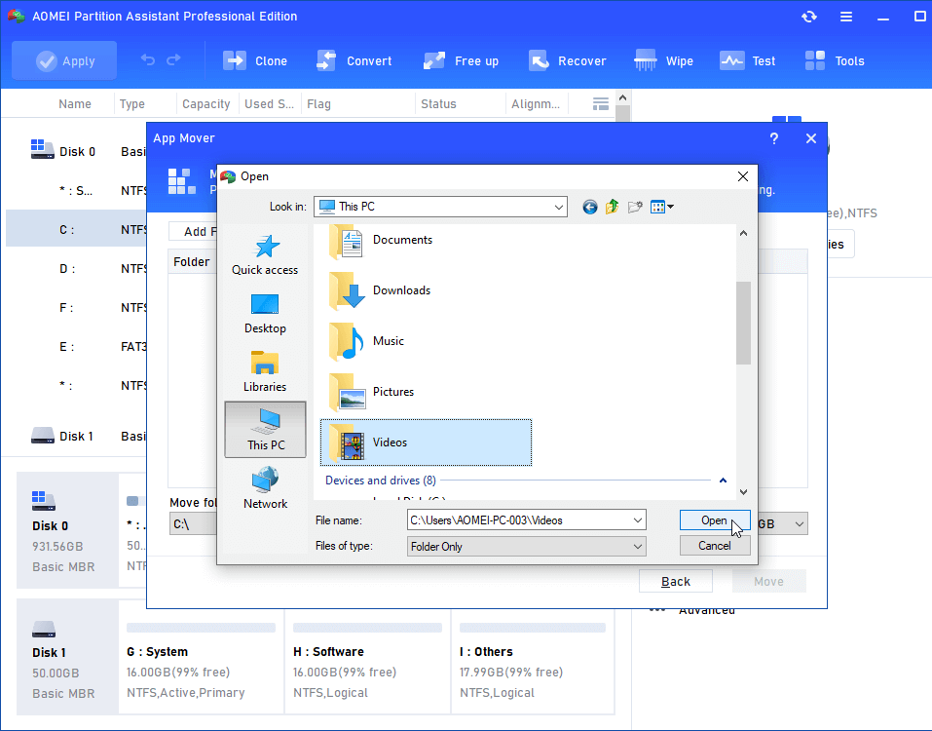
Task: Open the Tools menu
Action: coord(835,60)
